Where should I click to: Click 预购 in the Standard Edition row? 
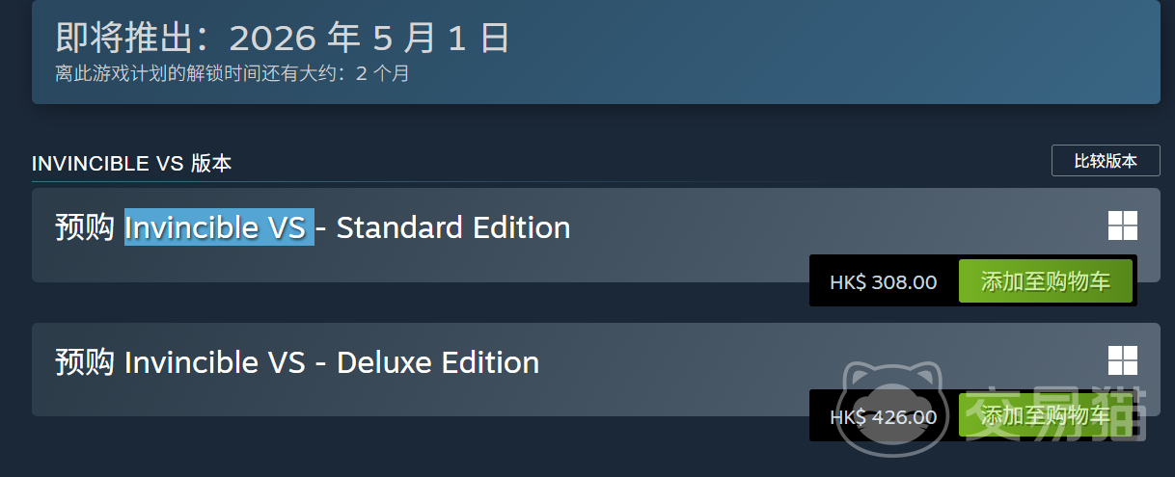point(85,228)
